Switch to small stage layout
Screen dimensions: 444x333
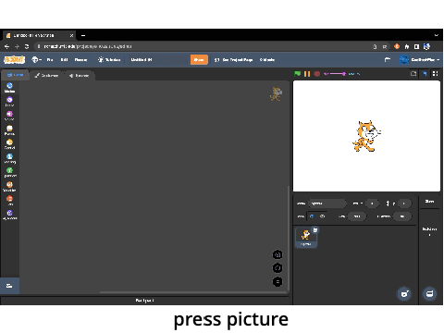[413, 74]
